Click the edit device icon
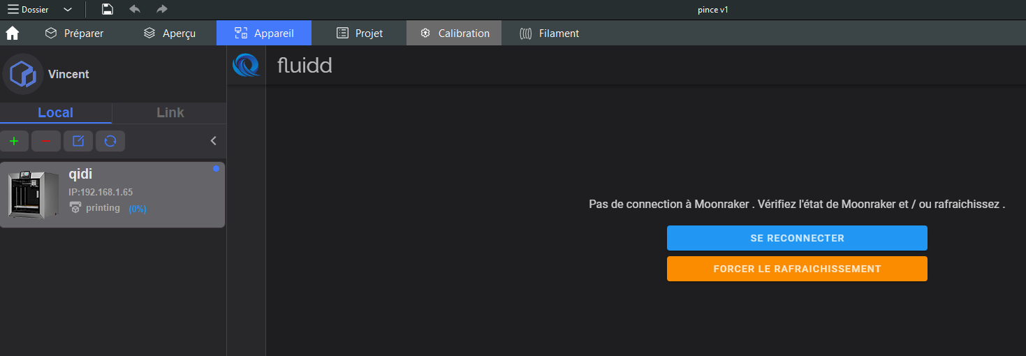 (x=78, y=141)
